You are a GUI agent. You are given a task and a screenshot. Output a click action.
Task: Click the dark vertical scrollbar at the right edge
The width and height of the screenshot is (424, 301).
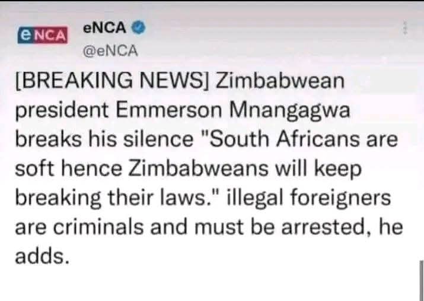[421, 280]
